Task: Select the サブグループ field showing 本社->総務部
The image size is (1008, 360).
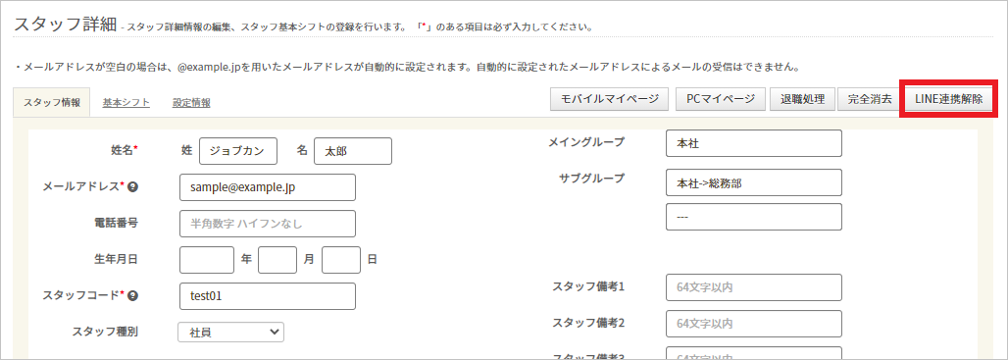Action: pyautogui.click(x=754, y=182)
